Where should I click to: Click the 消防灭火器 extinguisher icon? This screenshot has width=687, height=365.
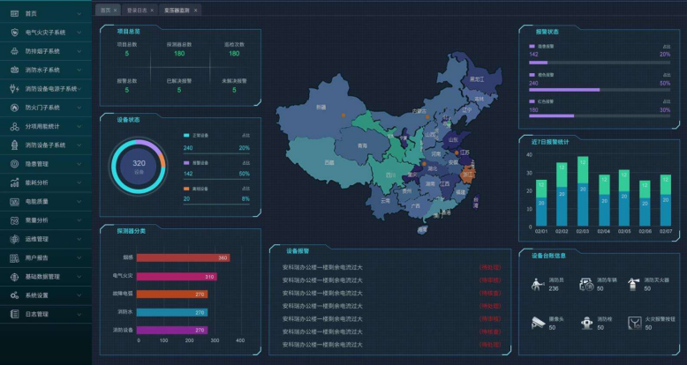(x=633, y=285)
